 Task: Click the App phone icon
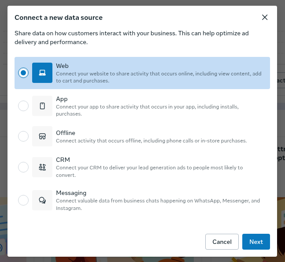(42, 106)
